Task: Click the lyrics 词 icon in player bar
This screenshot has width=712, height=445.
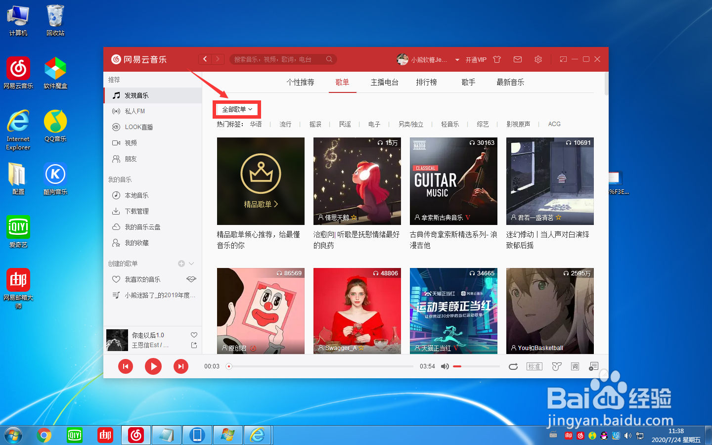Action: click(575, 366)
